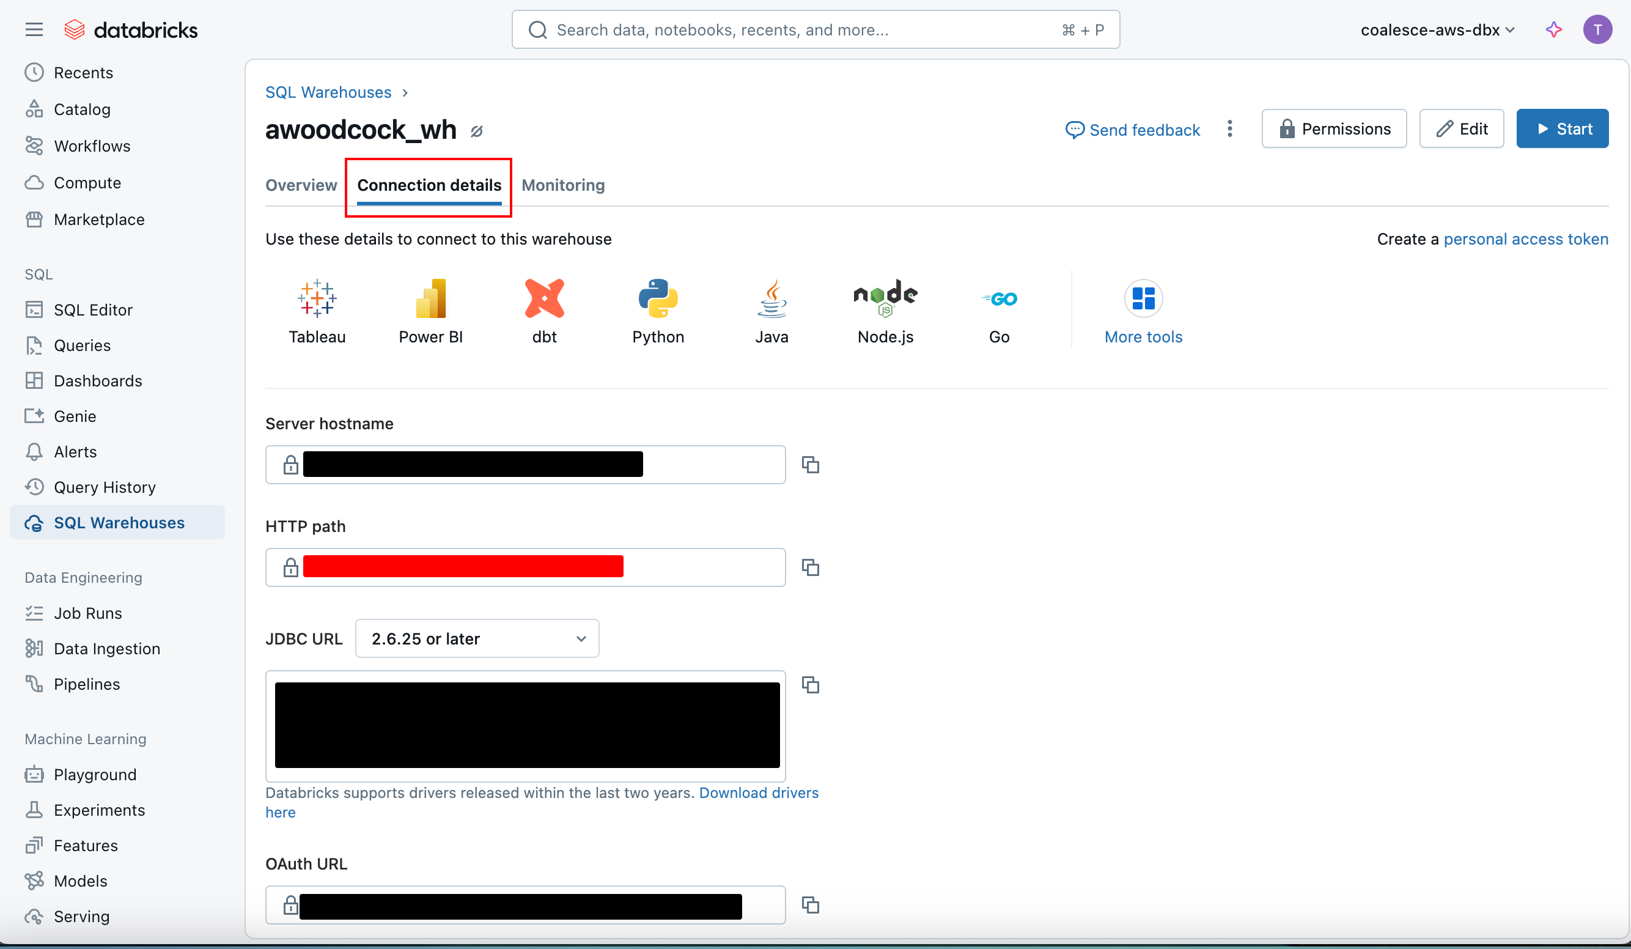The image size is (1631, 949).
Task: Click the JDBC URL text box
Action: pos(526,726)
